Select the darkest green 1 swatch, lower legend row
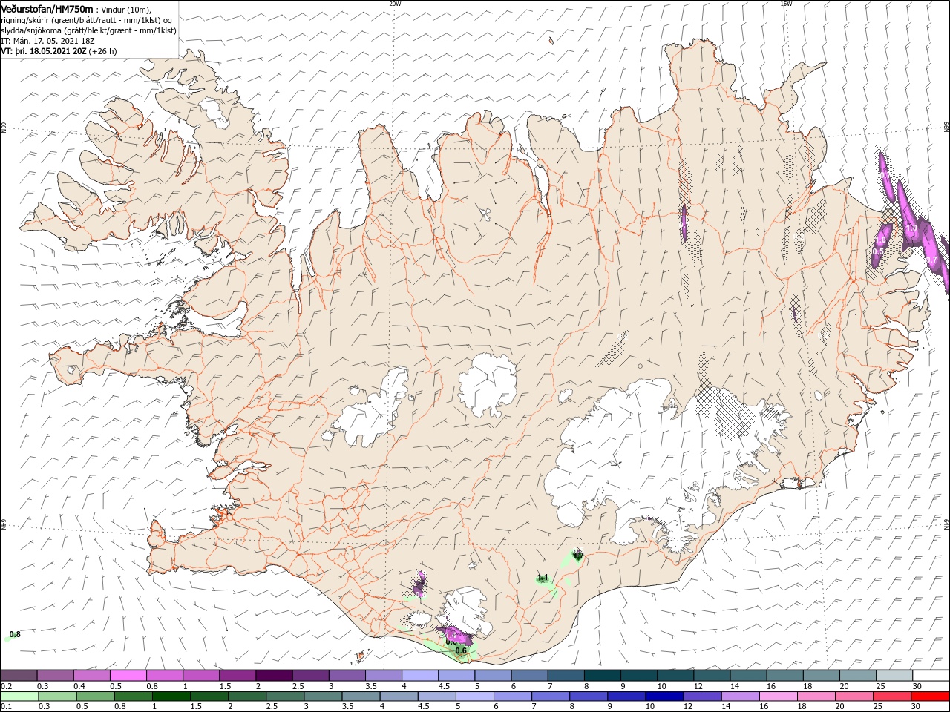Image resolution: width=950 pixels, height=712 pixels. pos(171,696)
